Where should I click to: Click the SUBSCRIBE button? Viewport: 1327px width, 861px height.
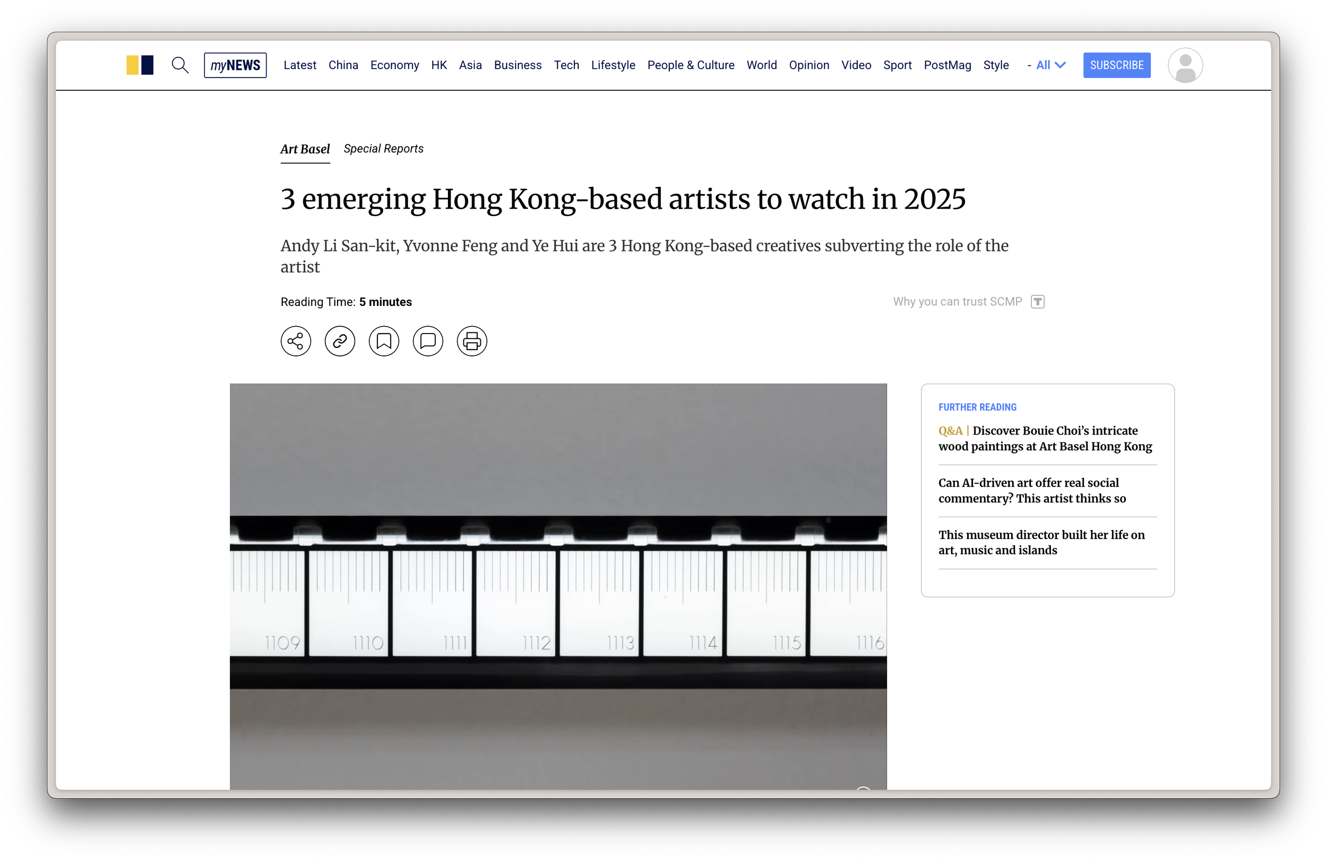pyautogui.click(x=1116, y=65)
